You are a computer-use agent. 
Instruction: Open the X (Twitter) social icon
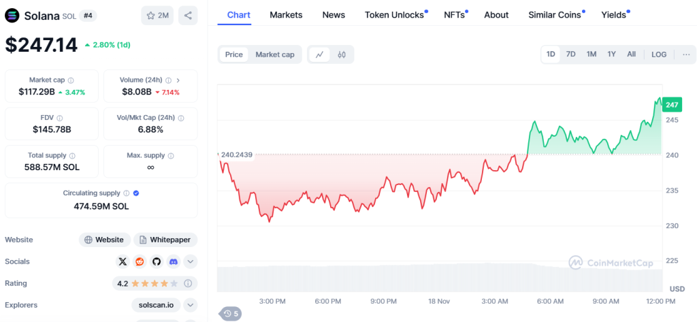(x=123, y=261)
